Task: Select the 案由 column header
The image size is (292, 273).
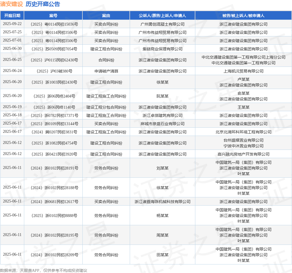Action: click(106, 16)
